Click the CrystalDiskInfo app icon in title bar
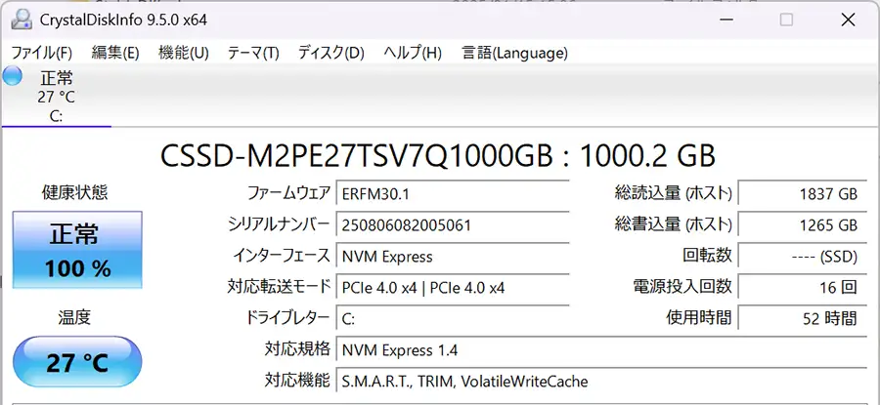Screen dimensions: 880x405 22,20
